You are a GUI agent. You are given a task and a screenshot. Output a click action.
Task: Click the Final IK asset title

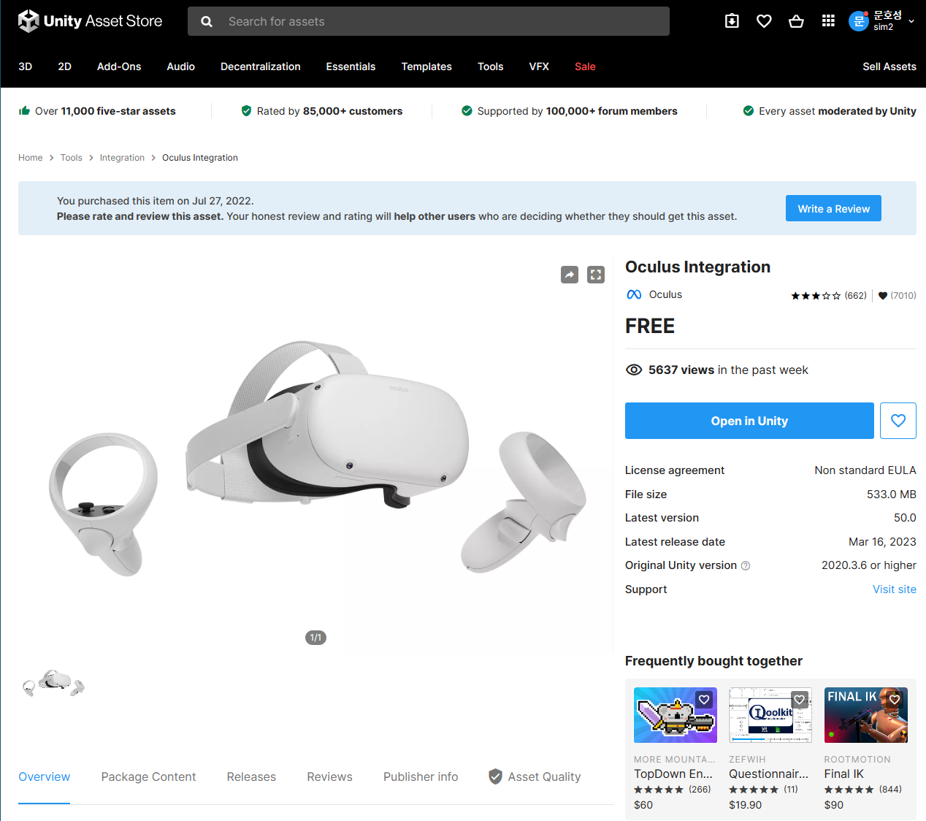844,774
